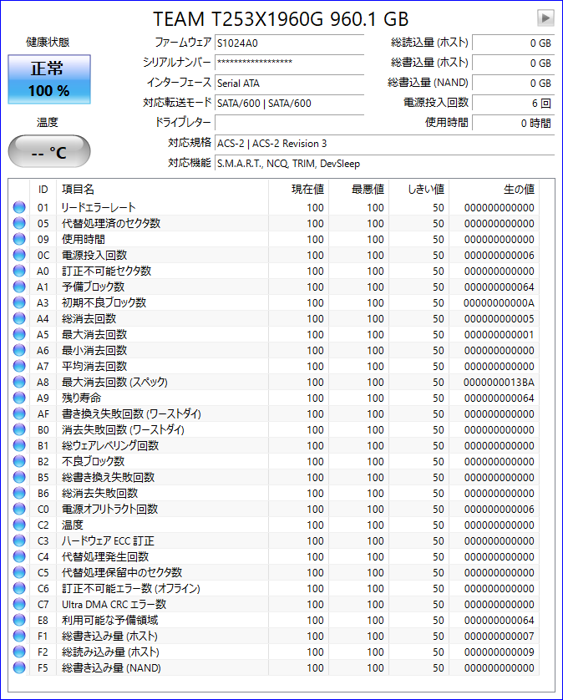Click raw value 0000000013BA in row A8
The image size is (563, 700).
(499, 382)
